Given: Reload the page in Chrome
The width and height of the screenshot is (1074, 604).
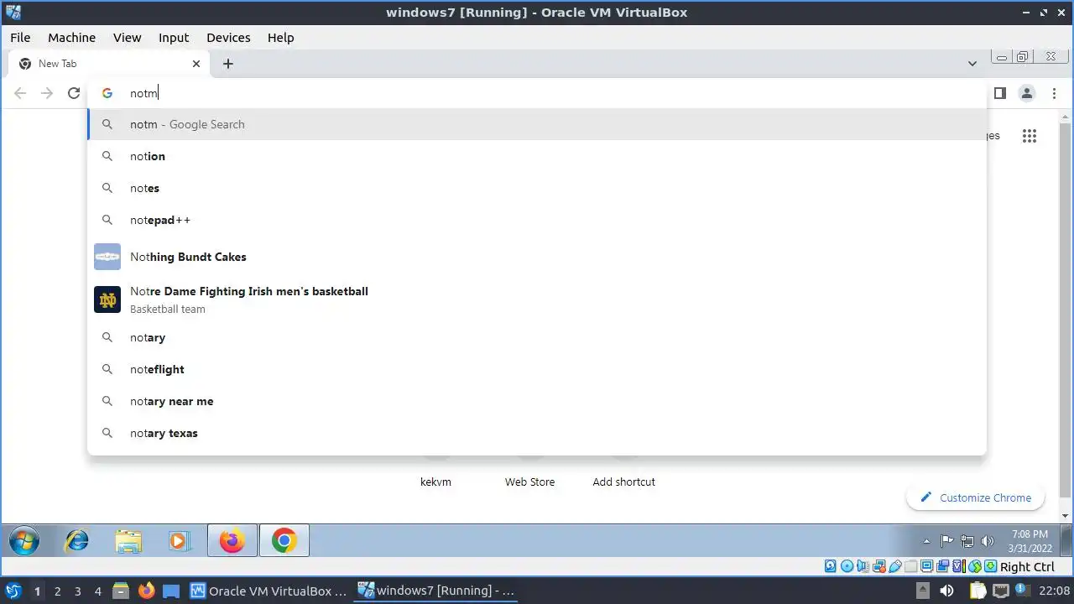Looking at the screenshot, I should click(74, 93).
